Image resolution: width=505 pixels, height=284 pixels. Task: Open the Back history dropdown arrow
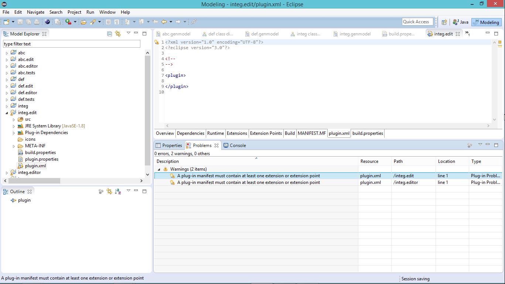(171, 22)
